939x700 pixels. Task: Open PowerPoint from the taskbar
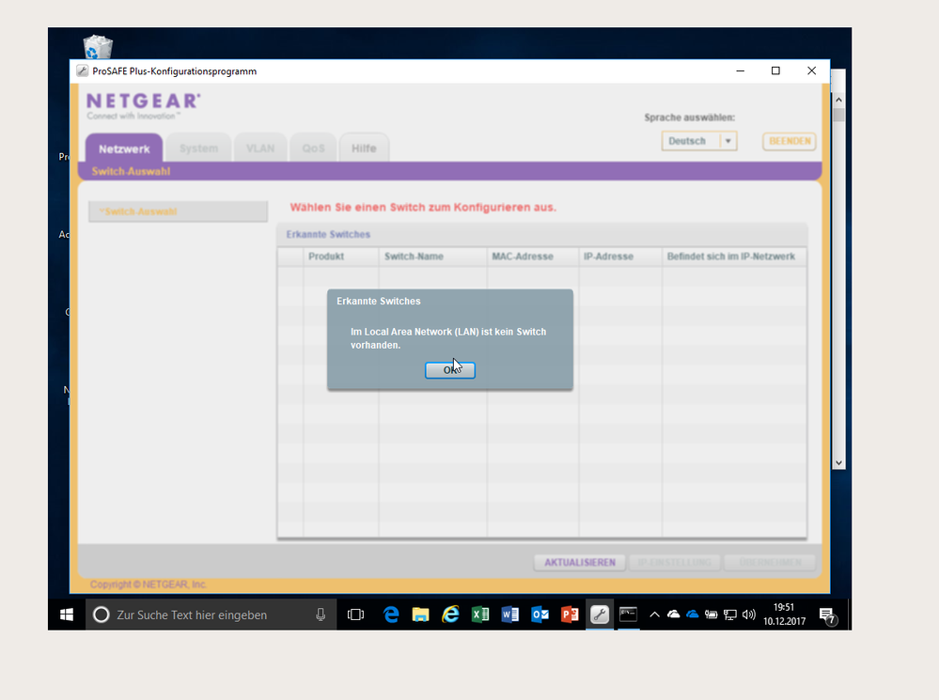point(570,614)
